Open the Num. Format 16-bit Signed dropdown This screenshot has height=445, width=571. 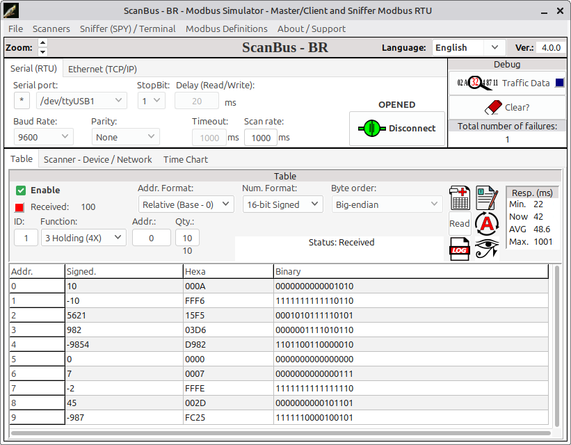282,204
